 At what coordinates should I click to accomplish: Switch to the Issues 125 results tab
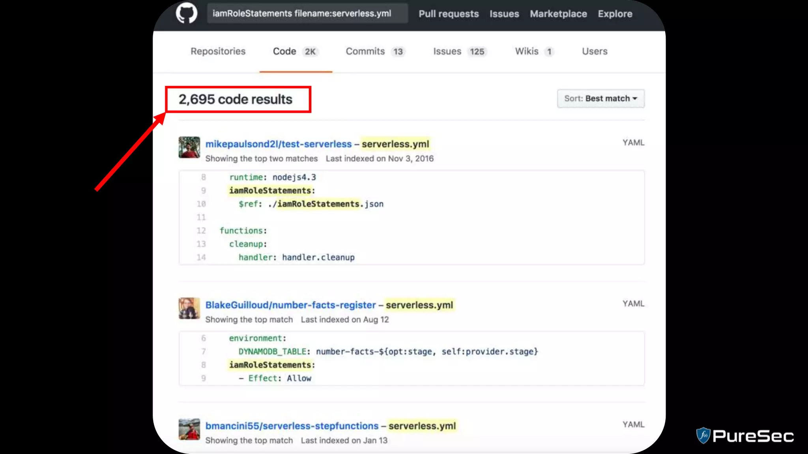tap(460, 52)
